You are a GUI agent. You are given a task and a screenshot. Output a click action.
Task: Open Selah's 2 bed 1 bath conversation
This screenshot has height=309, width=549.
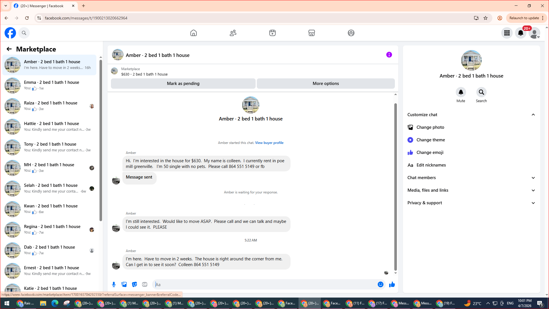[x=49, y=189]
